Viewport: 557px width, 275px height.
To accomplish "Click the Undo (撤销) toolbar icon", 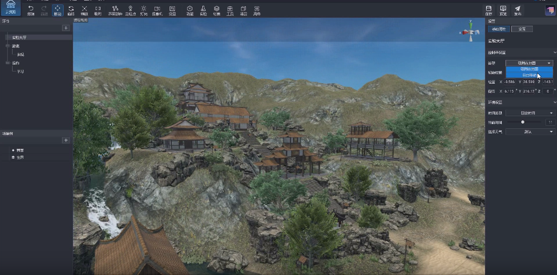I will pyautogui.click(x=30, y=9).
